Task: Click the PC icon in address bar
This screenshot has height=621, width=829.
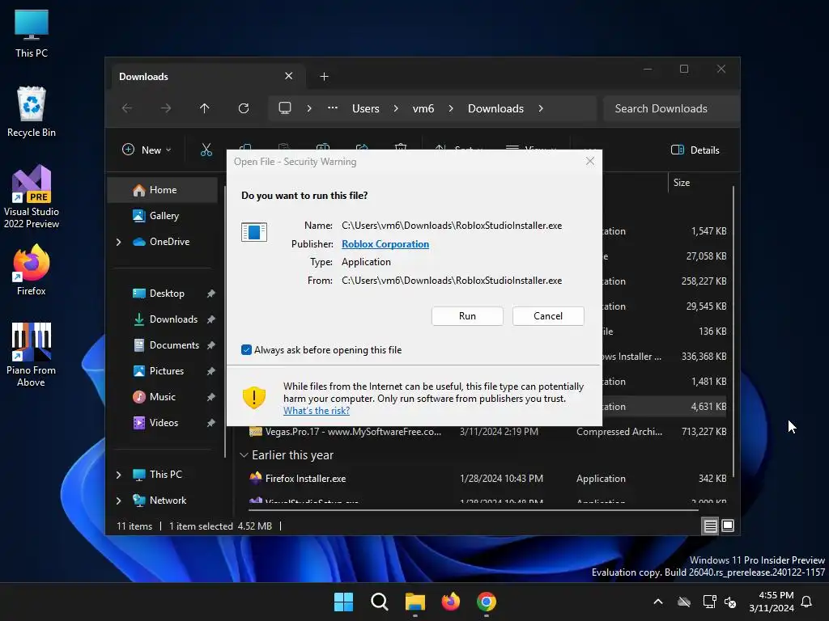Action: pyautogui.click(x=285, y=108)
